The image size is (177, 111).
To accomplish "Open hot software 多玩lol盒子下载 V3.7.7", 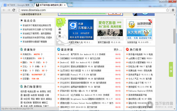I will coord(140,83).
